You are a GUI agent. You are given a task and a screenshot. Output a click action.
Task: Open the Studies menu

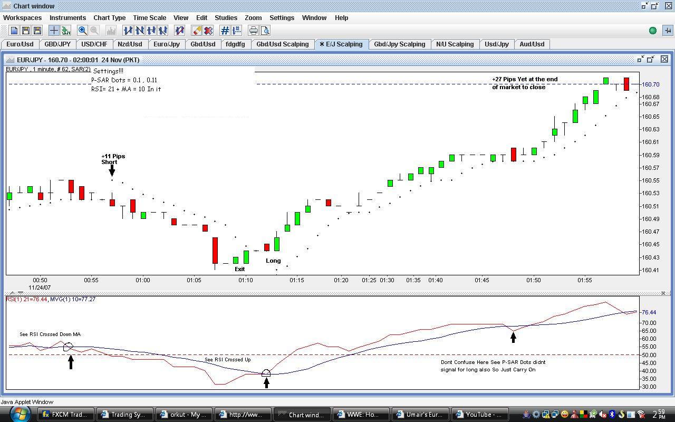(x=226, y=17)
